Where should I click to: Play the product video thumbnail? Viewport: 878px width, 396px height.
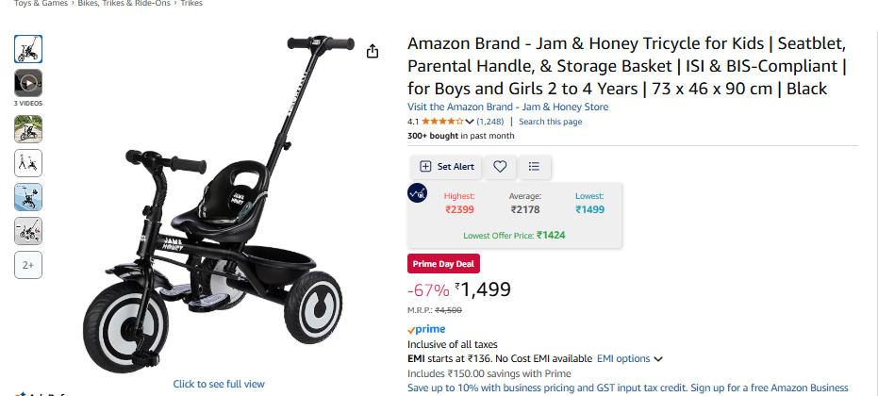pyautogui.click(x=28, y=82)
